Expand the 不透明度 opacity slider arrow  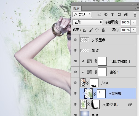133,22
